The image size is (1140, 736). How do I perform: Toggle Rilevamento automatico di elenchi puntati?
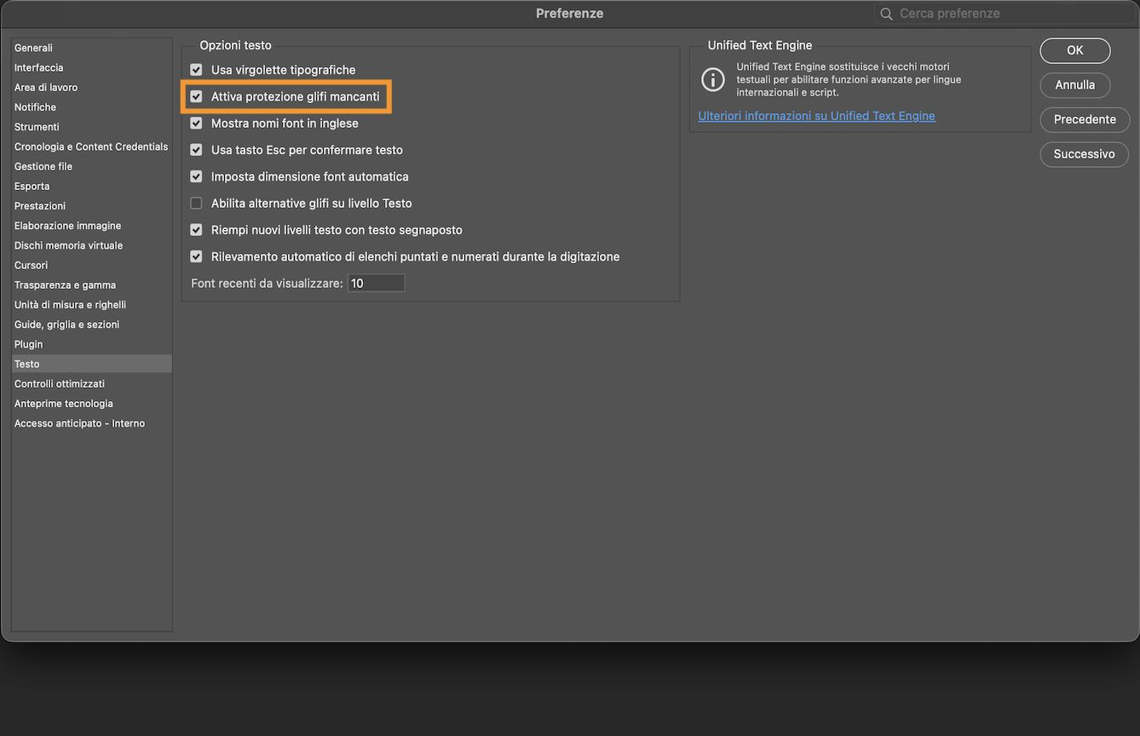[196, 256]
